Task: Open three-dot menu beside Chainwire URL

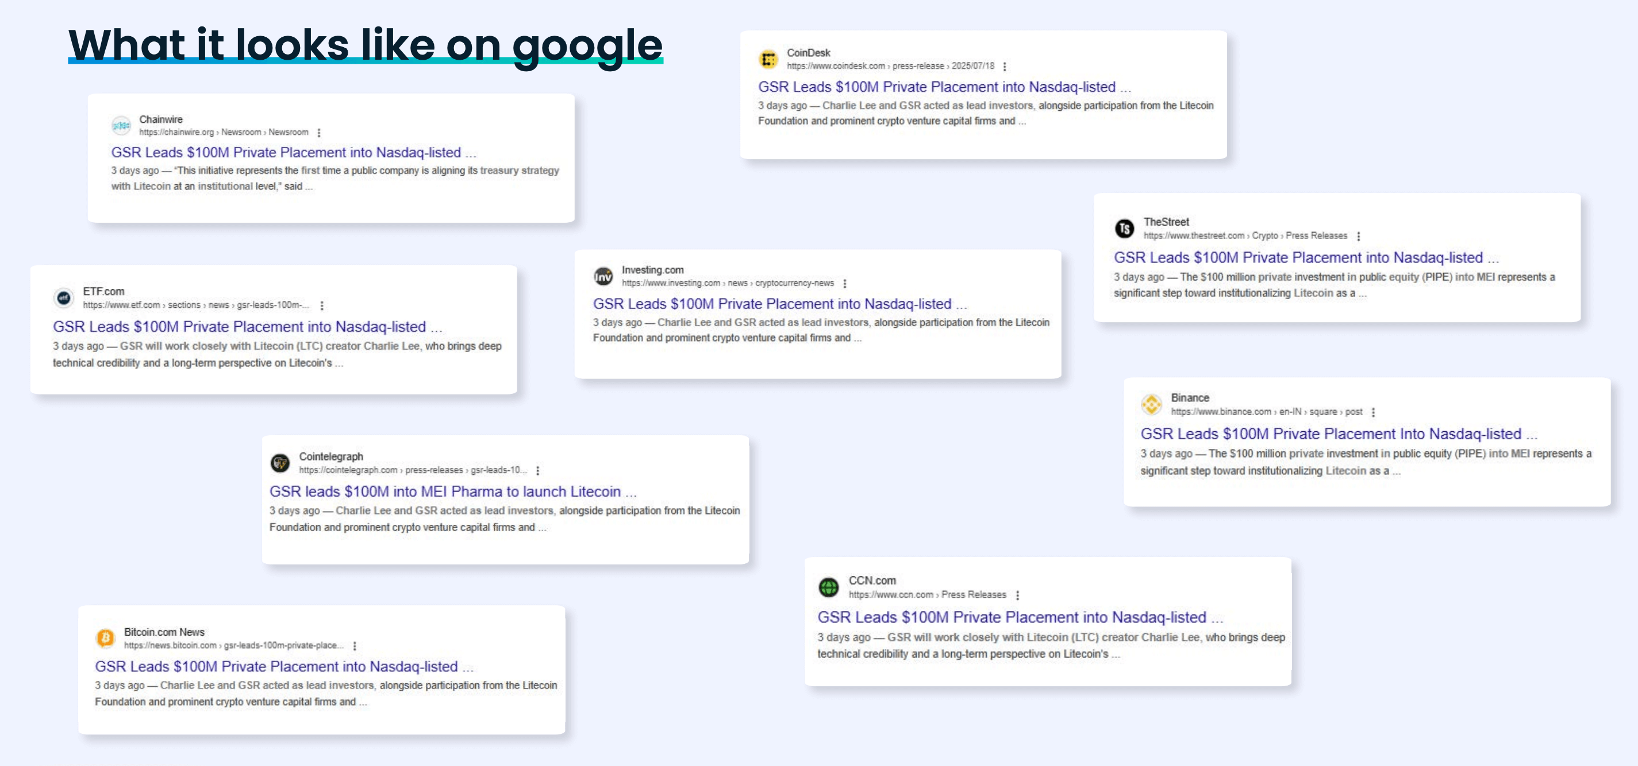Action: coord(319,133)
